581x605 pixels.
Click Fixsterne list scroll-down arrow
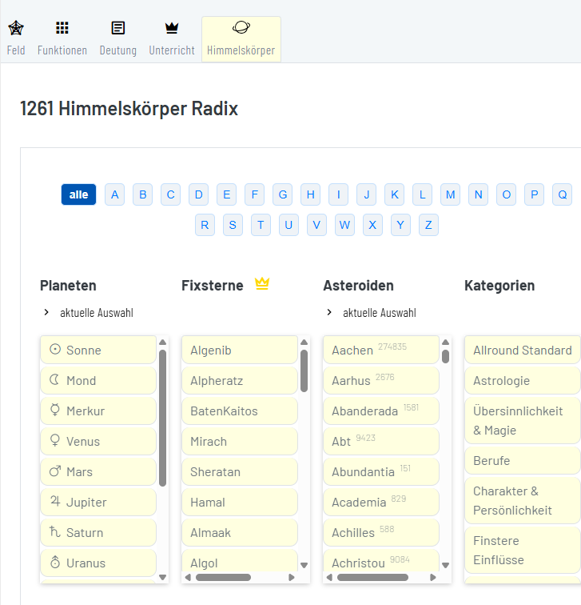[x=304, y=565]
